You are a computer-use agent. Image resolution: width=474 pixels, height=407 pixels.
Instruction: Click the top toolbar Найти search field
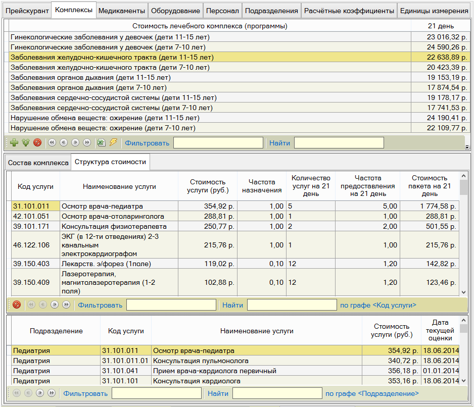click(x=339, y=143)
